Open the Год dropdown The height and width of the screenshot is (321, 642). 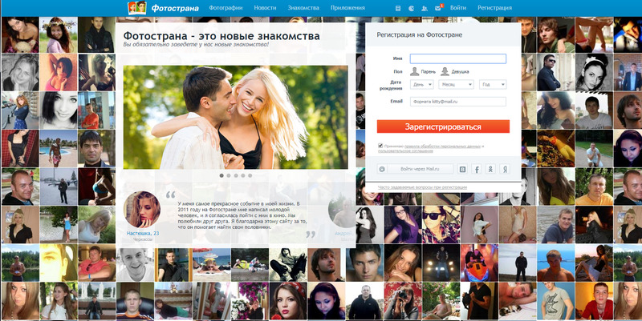point(493,85)
